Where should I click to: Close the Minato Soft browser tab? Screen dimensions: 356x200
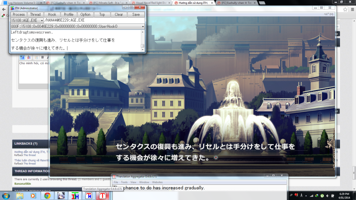coord(127,3)
